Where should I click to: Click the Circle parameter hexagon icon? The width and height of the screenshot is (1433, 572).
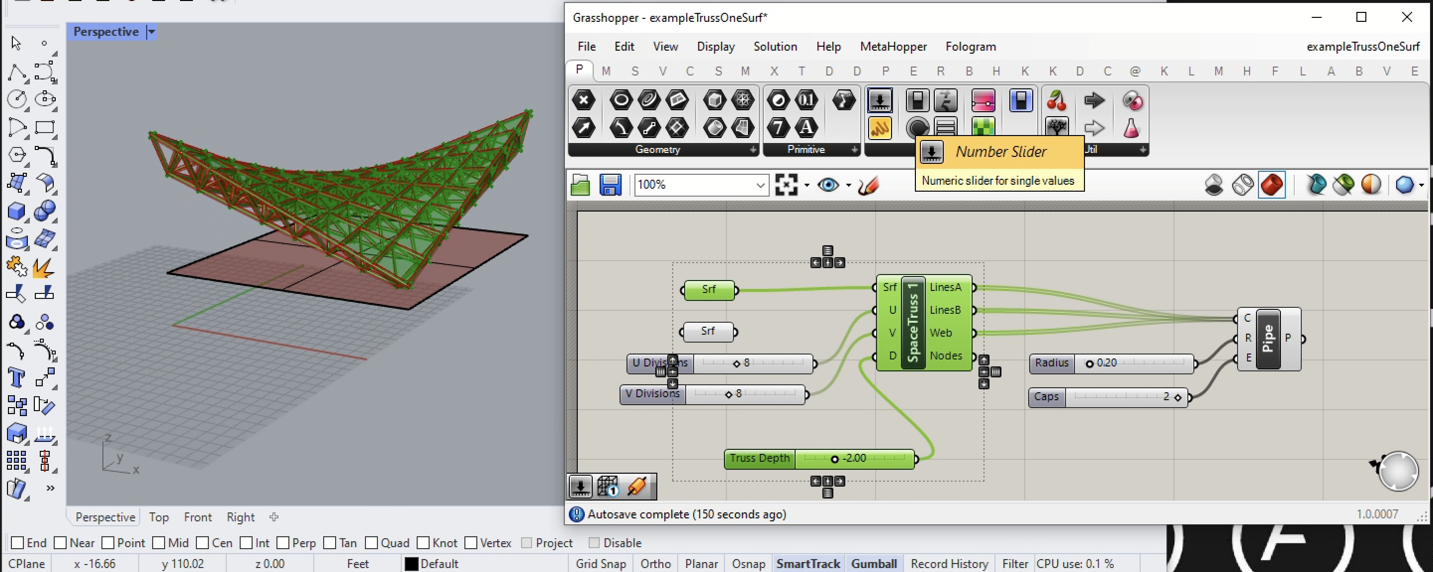tap(621, 100)
